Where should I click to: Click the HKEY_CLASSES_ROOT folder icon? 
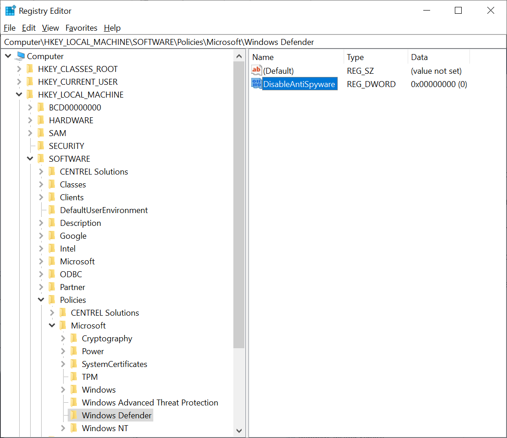click(x=30, y=69)
